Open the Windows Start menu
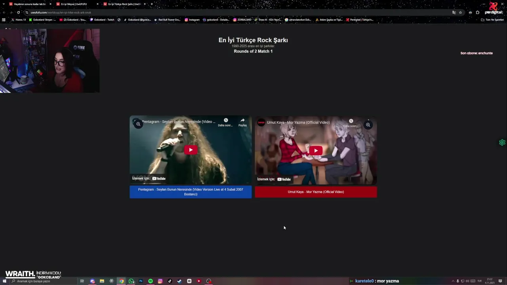This screenshot has width=507, height=285. [x=4, y=281]
